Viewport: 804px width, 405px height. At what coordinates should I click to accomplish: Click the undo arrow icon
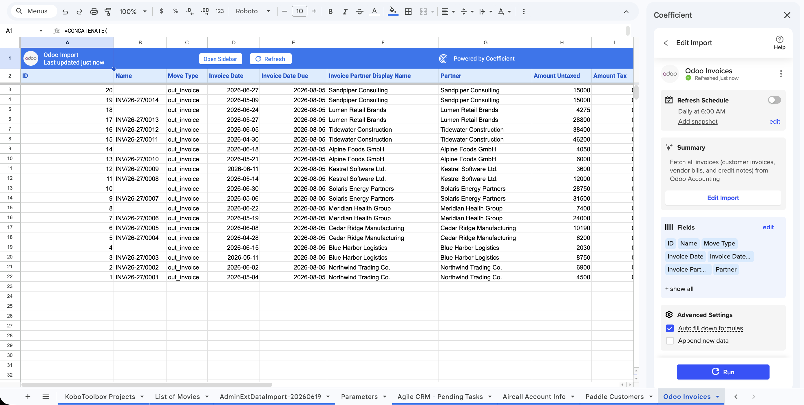65,12
